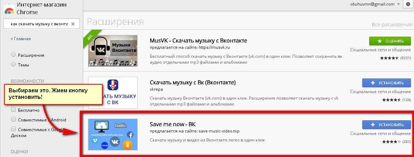Click the green ОЦЕНИТЬ button
Image resolution: width=414 pixels, height=157 pixels.
pos(390,41)
